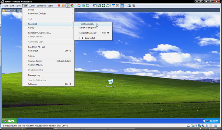Viewport: 222px width, 130px height.
Task: Choose Take Snapshot... from the submenu
Action: (93, 24)
